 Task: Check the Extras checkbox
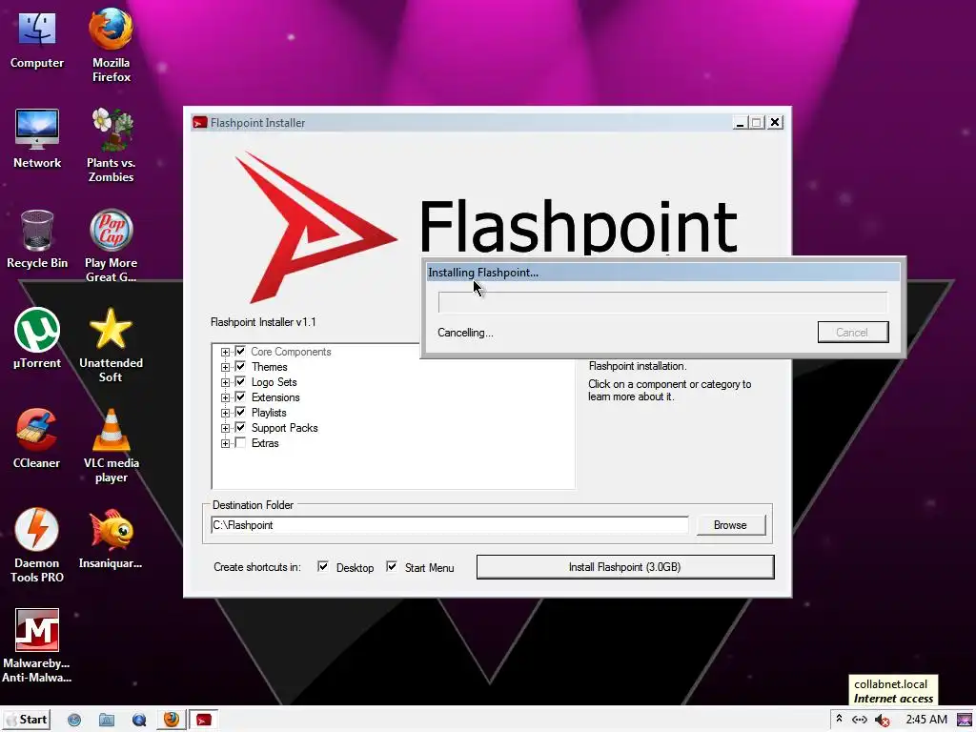coord(240,442)
